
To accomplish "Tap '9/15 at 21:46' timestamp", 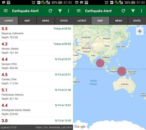I will [63, 90].
